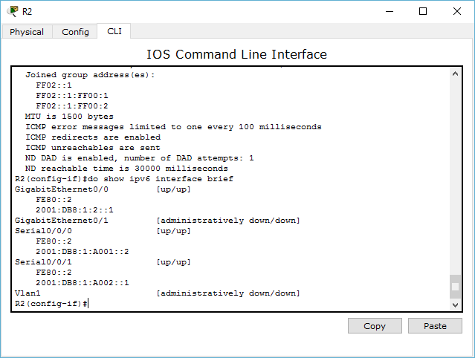This screenshot has height=358, width=475.
Task: Click the Serial0/0/0 interface line
Action: click(103, 231)
